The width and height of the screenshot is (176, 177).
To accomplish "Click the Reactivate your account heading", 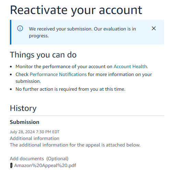I will tap(76, 11).
